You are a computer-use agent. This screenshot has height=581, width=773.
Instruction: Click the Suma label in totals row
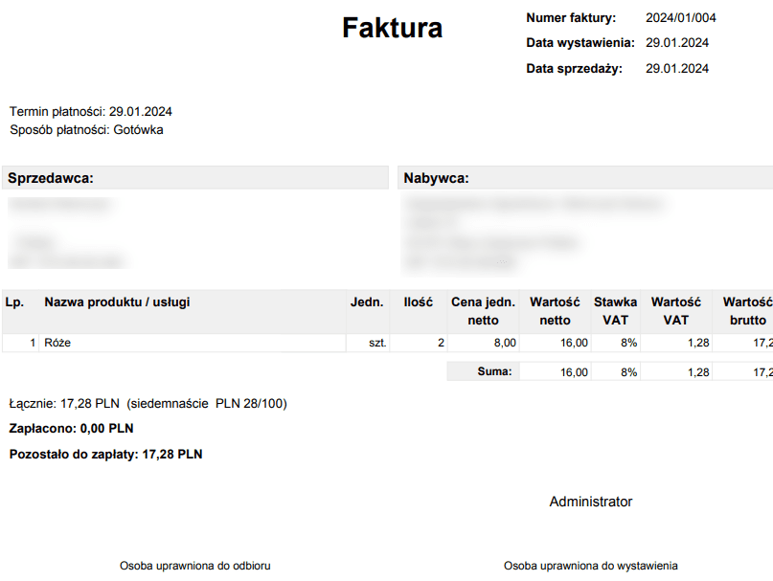(494, 371)
